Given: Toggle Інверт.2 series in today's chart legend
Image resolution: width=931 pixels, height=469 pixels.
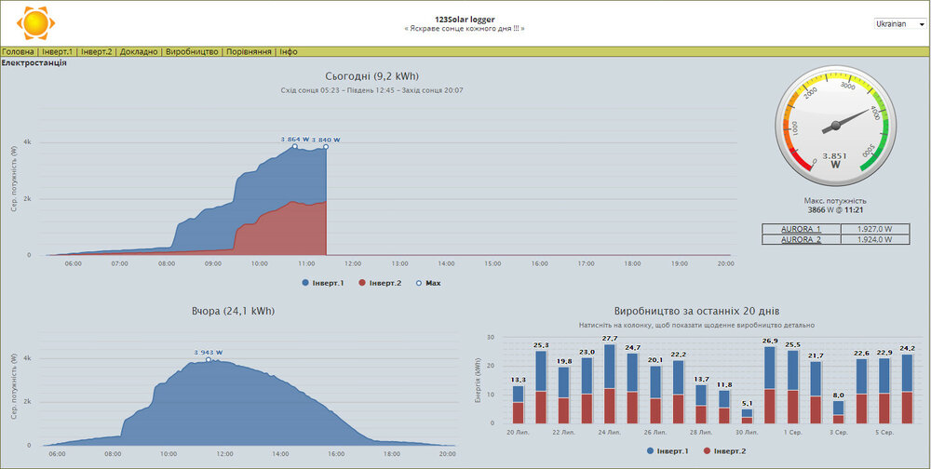Looking at the screenshot, I should coord(386,282).
